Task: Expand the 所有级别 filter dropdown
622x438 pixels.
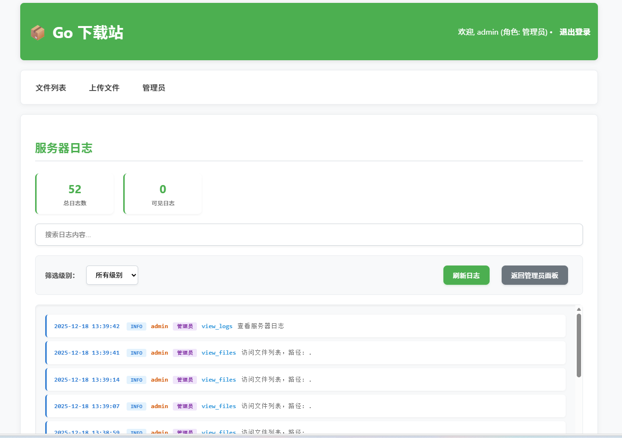Action: [x=112, y=275]
